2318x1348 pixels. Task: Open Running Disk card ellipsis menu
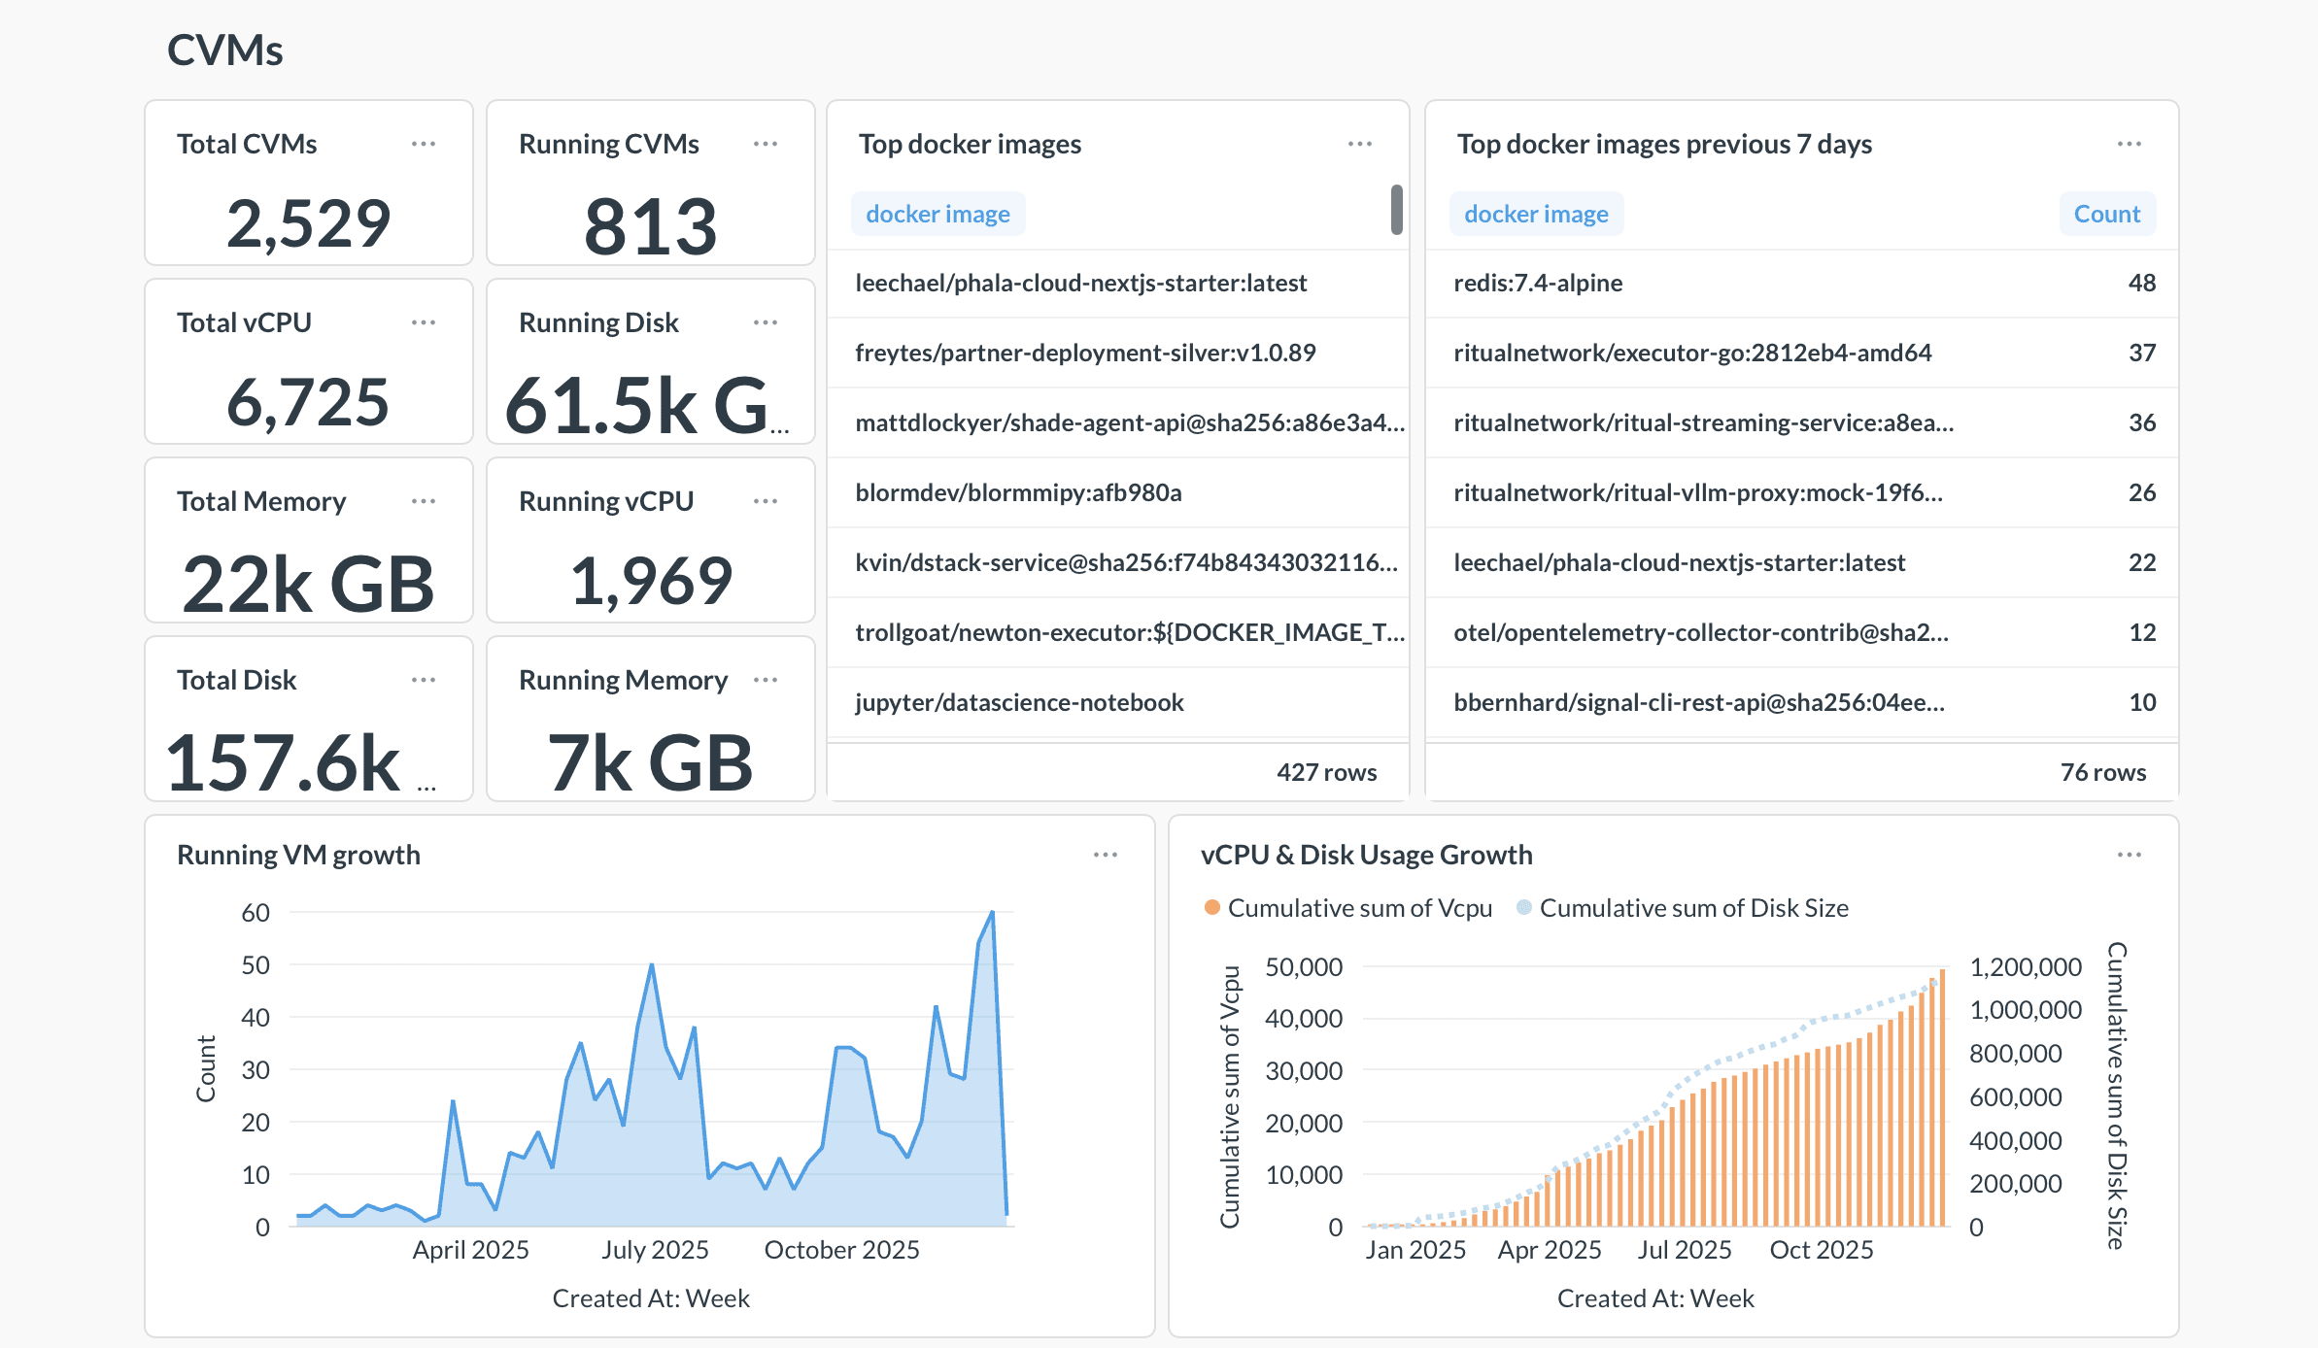(766, 322)
